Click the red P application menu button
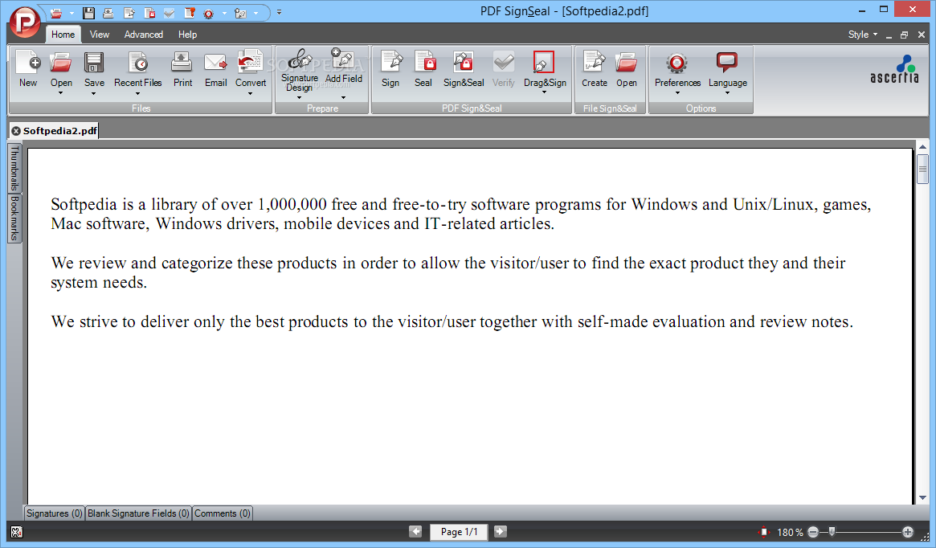Screen dimensions: 936x548 (x=24, y=22)
